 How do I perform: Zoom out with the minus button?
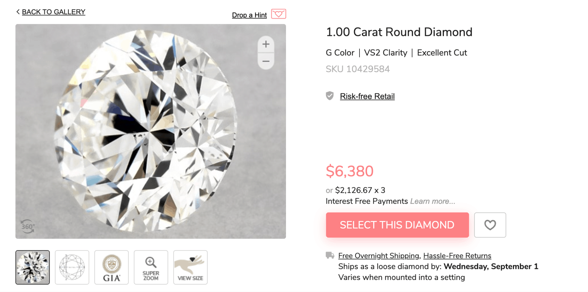coord(266,61)
